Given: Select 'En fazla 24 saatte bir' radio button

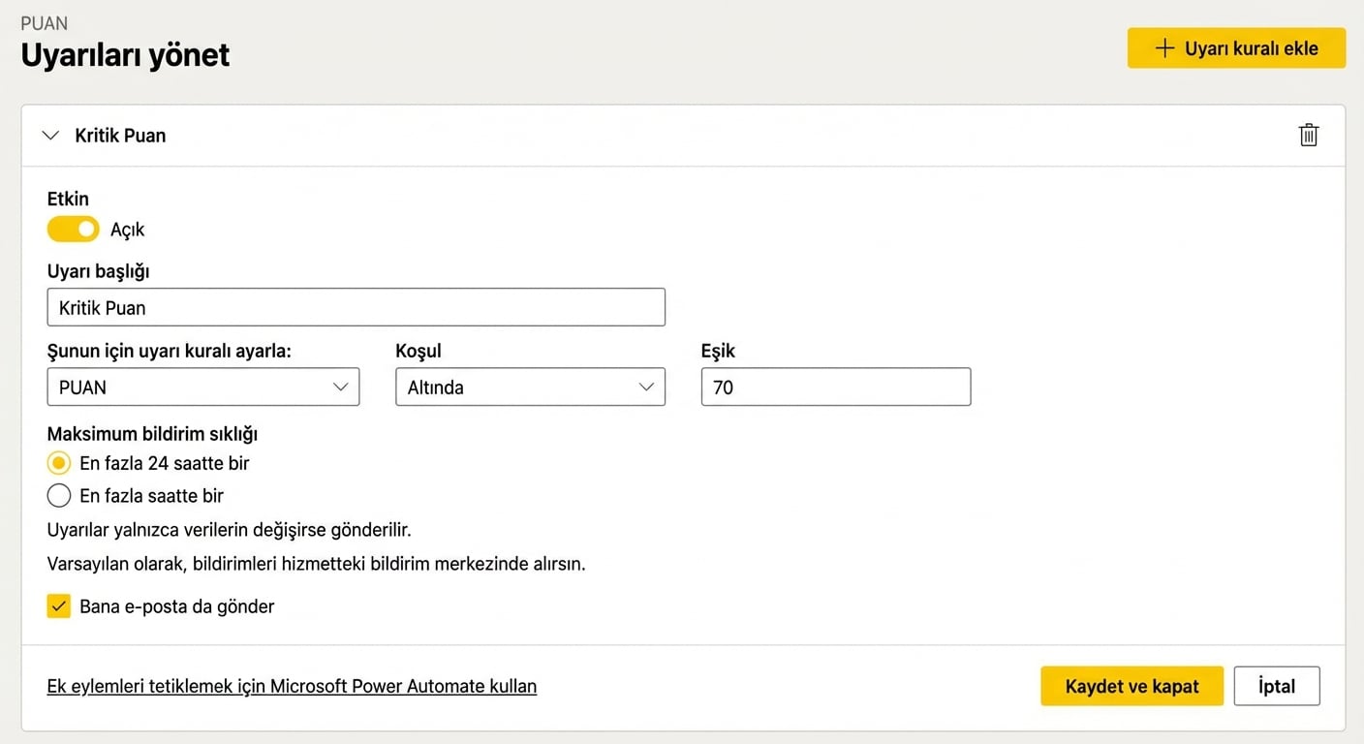Looking at the screenshot, I should 59,463.
